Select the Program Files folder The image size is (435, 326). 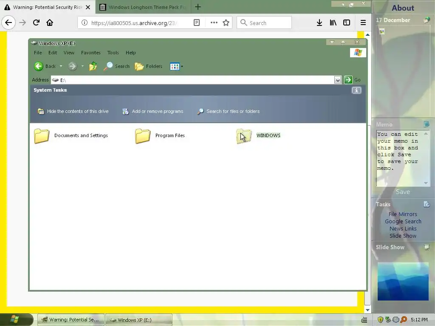coord(160,136)
